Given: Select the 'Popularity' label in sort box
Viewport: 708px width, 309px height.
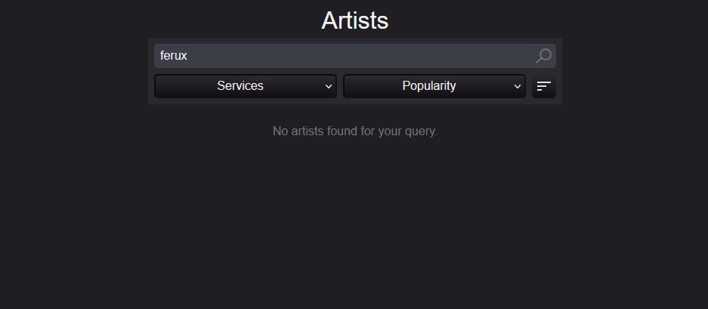Looking at the screenshot, I should [429, 86].
